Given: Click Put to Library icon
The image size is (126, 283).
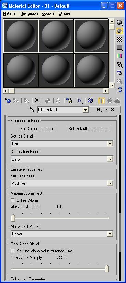Looking at the screenshot, I should coord(69,101).
